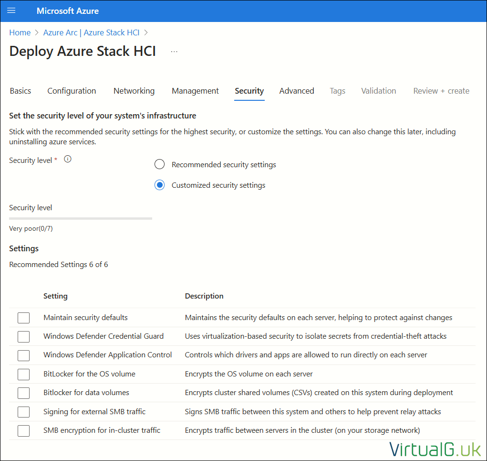Screen dimensions: 487x461
Task: Open the Networking tab
Action: (134, 91)
